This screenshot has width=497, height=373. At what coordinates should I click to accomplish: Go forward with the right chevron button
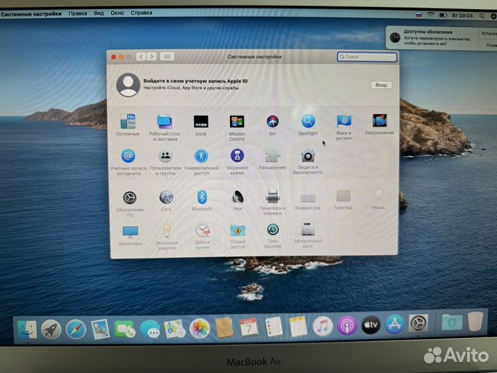pyautogui.click(x=152, y=57)
